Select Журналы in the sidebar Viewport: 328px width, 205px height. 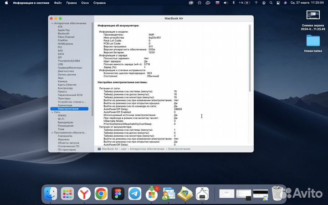tap(63, 139)
